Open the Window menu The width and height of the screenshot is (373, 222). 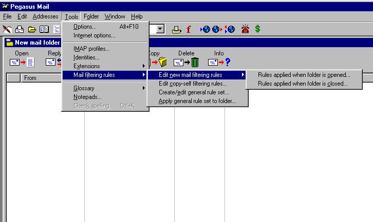115,16
